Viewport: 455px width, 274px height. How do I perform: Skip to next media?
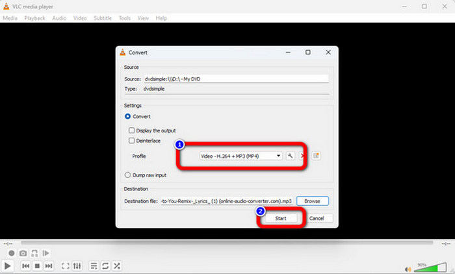49,266
